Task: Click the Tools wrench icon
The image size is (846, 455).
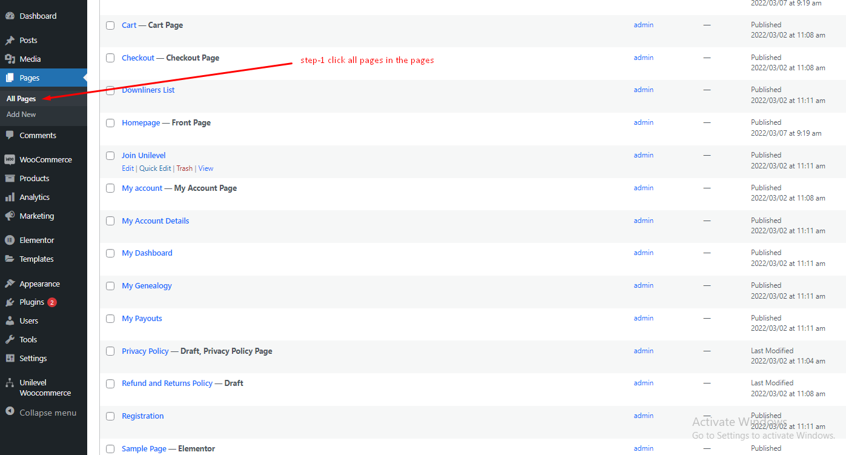Action: pos(10,340)
